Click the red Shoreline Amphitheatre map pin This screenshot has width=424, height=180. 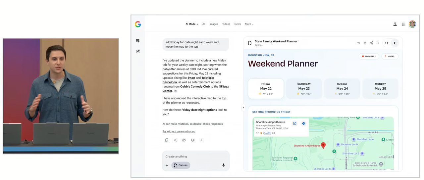[323, 145]
